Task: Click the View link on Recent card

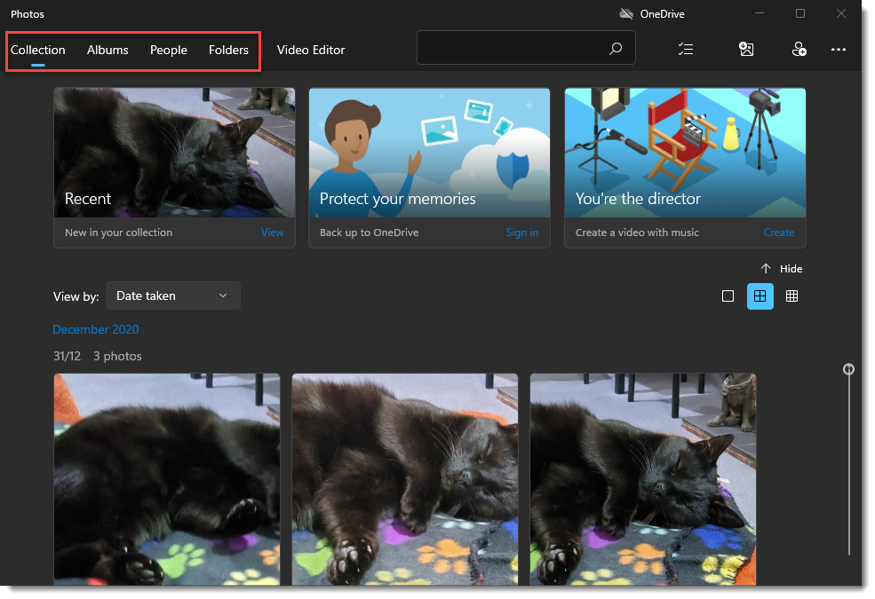Action: pos(272,233)
